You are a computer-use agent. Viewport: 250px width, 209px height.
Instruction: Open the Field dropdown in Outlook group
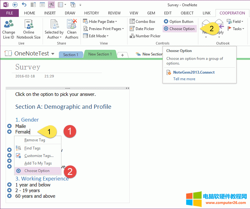coord(235,22)
